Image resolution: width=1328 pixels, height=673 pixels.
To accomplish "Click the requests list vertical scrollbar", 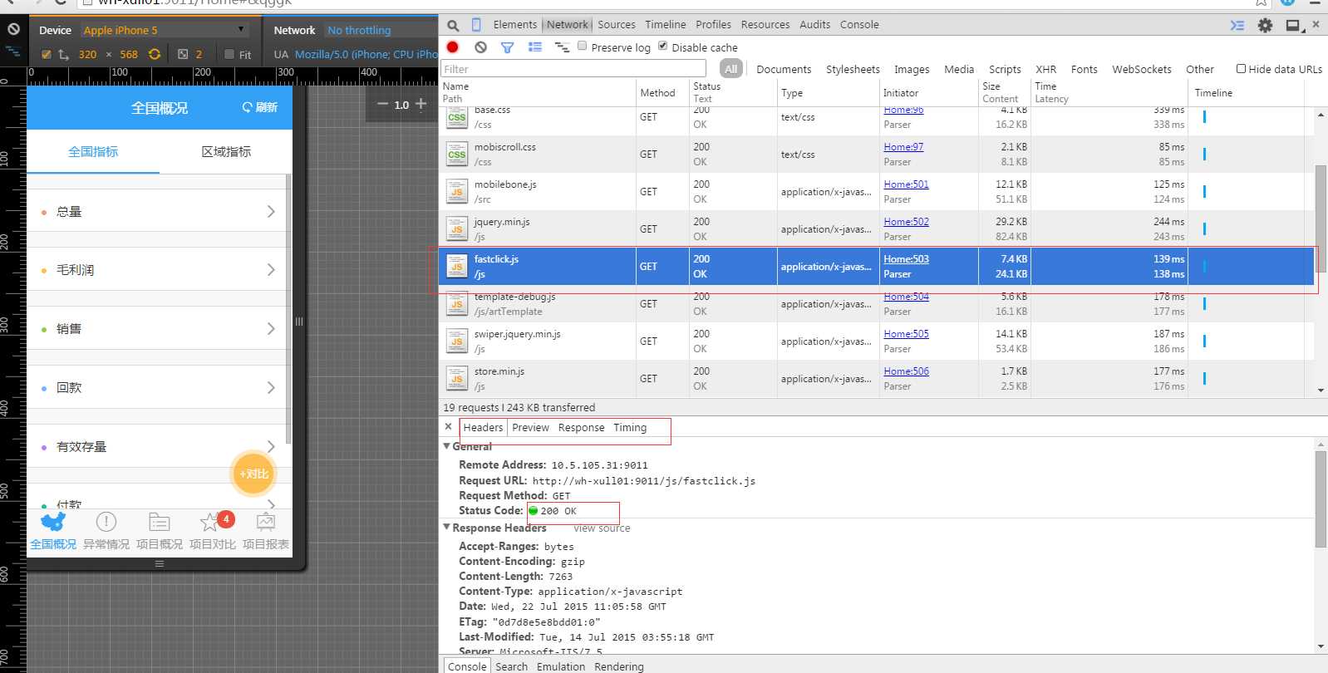I will click(1321, 219).
